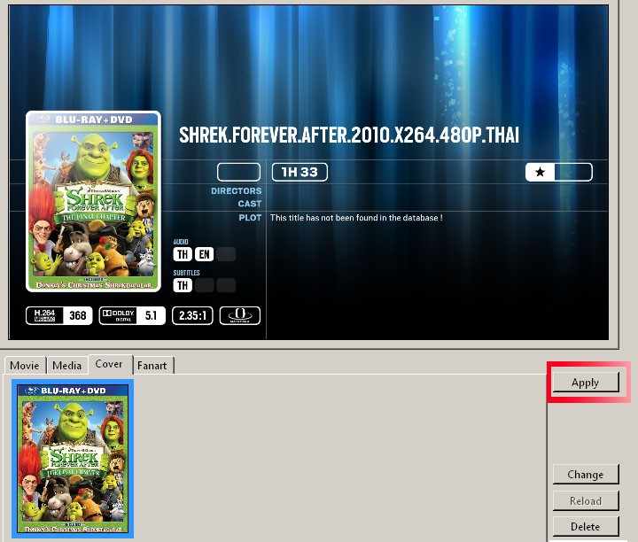Click the greyed-out Reload button

tap(586, 500)
